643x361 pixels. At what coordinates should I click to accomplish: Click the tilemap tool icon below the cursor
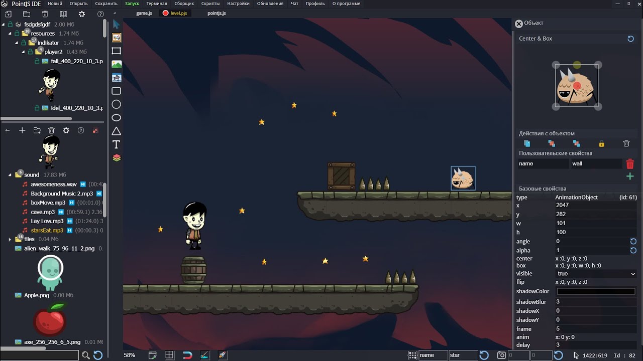(x=117, y=38)
